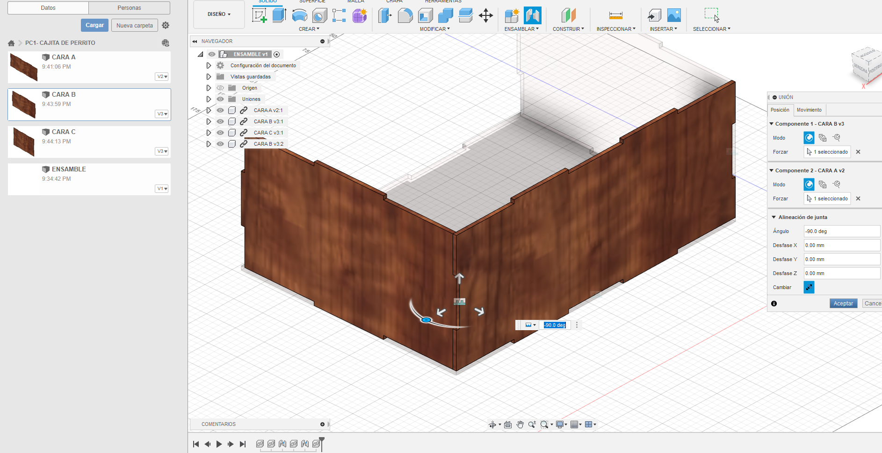Select the Joint tool in Ensamblar
Screen dimensions: 882x453
(x=532, y=15)
